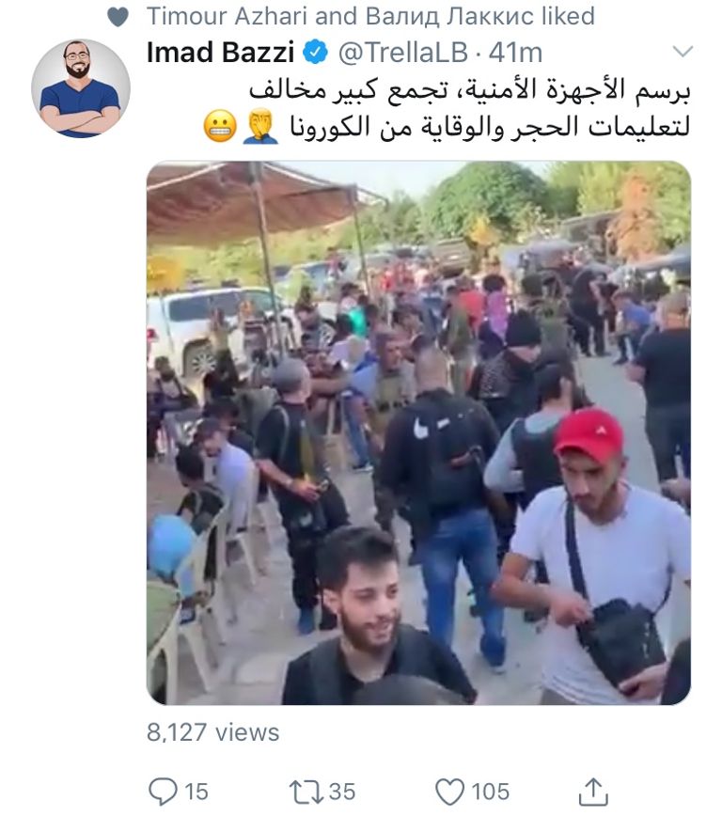This screenshot has width=722, height=816.
Task: View the 8,127 views count
Action: (212, 732)
